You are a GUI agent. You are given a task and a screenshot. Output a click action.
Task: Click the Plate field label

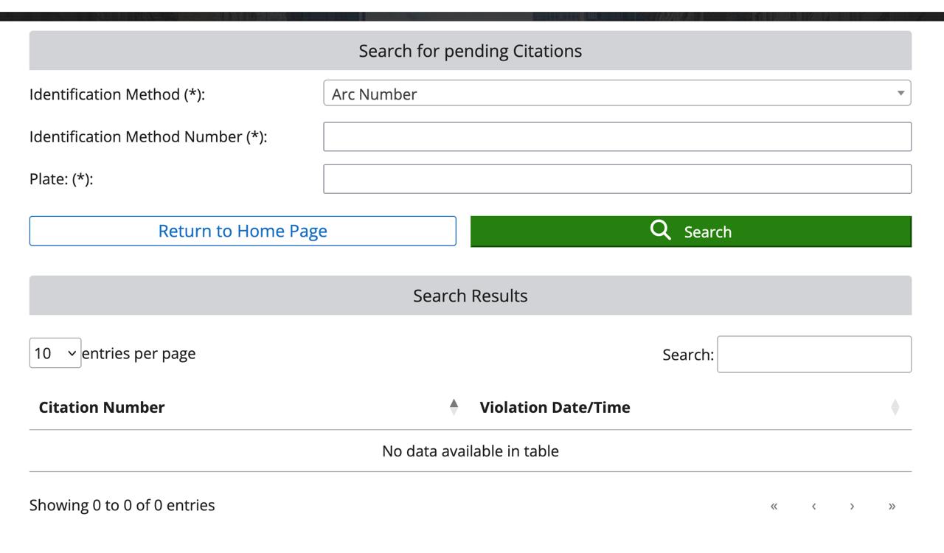[61, 179]
